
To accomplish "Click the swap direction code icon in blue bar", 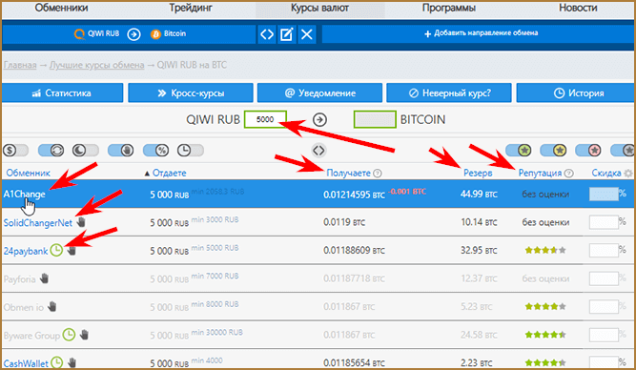I will point(267,34).
